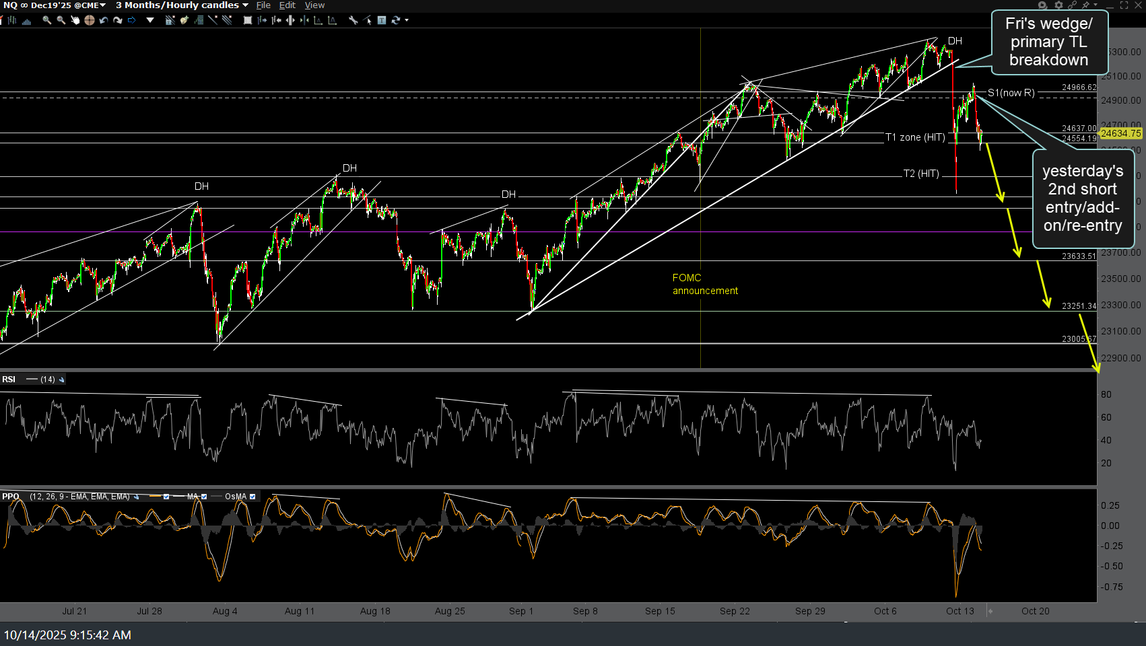Click the undo arrow in toolbar
The image size is (1146, 646).
pyautogui.click(x=104, y=20)
